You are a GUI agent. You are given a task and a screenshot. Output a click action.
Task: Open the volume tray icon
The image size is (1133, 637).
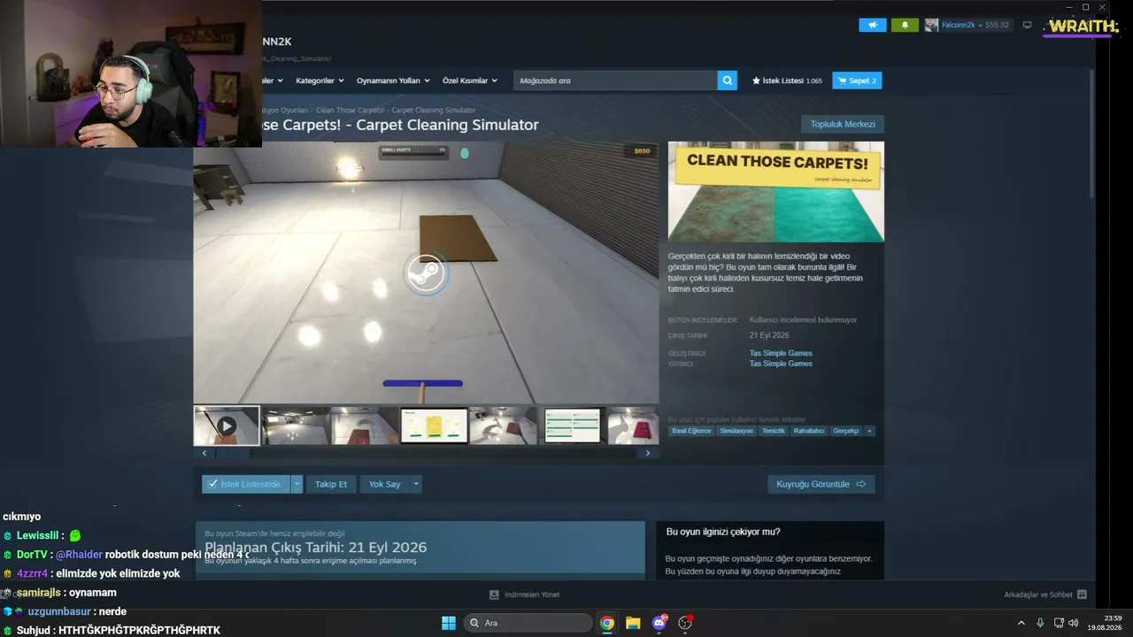tap(1073, 623)
